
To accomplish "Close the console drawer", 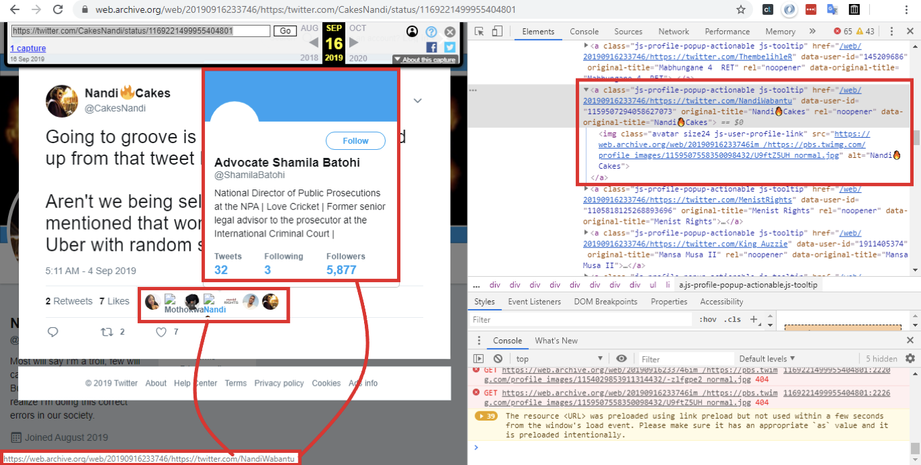I will point(910,341).
